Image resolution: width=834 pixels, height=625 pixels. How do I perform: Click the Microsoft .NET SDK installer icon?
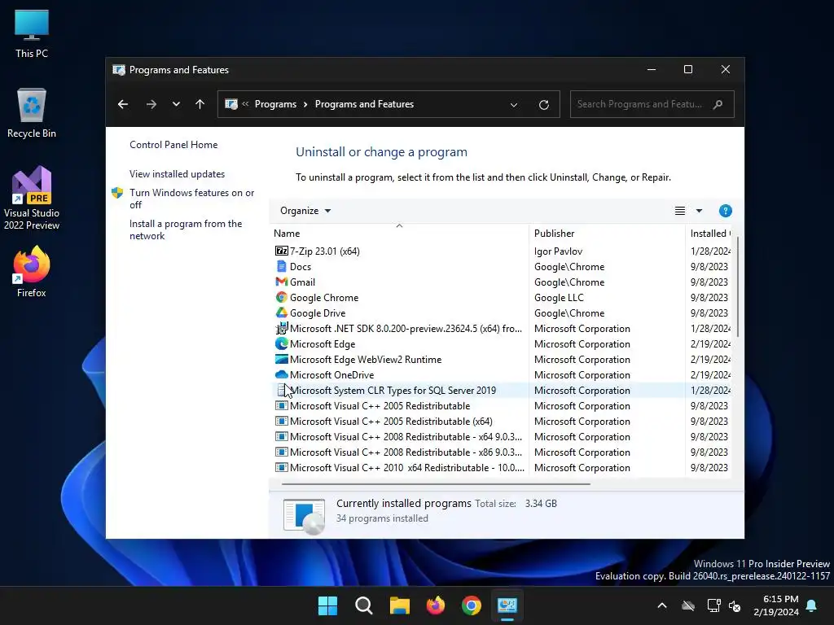(x=281, y=329)
